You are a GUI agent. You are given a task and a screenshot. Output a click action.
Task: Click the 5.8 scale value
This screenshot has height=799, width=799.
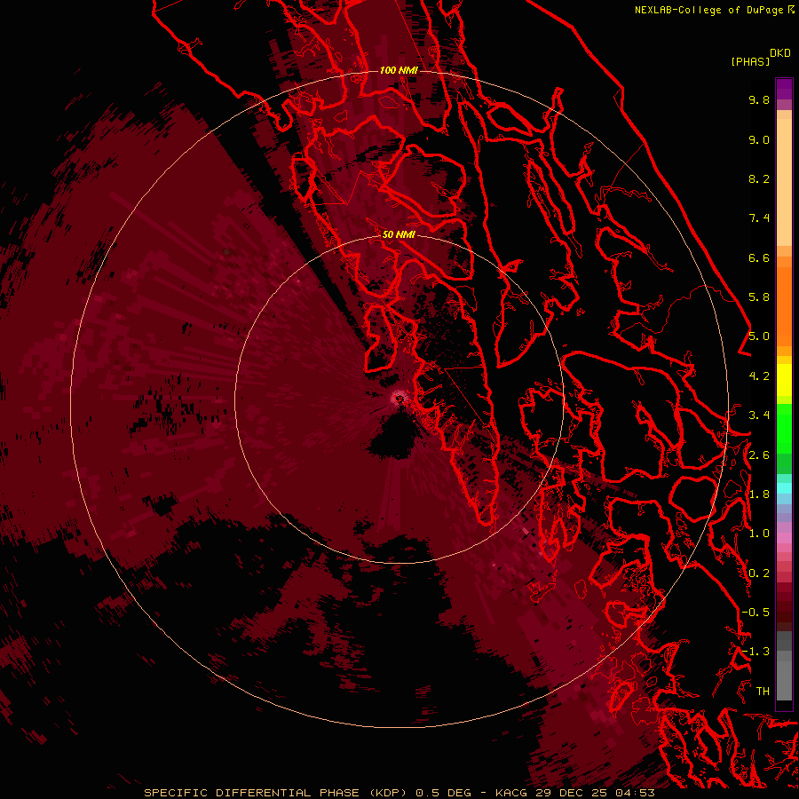click(x=759, y=297)
